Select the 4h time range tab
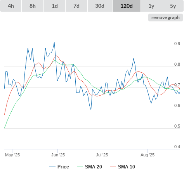This screenshot has width=184, height=177. 11,6
